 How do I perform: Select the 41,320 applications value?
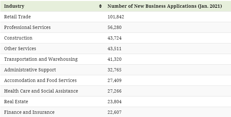coord(114,59)
